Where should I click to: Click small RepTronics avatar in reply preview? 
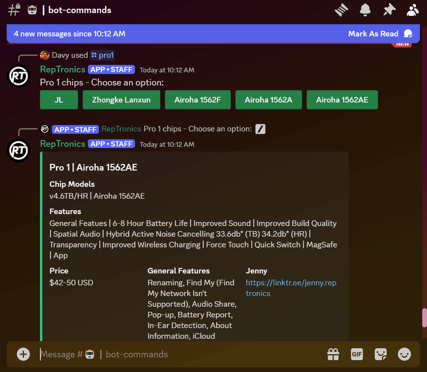(x=45, y=129)
